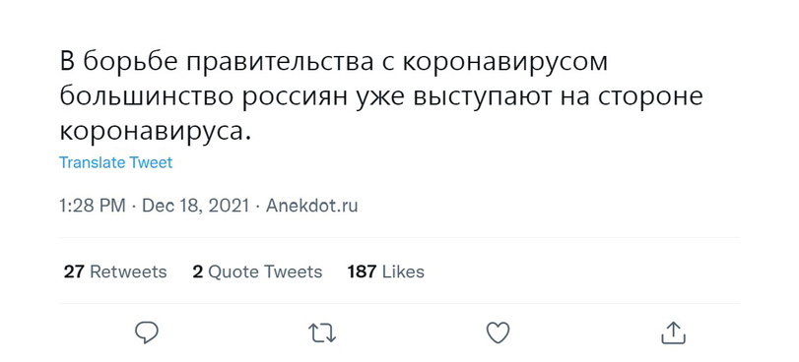View the 2 Quote Tweets list
Screen dimensions: 799x362
(x=257, y=271)
